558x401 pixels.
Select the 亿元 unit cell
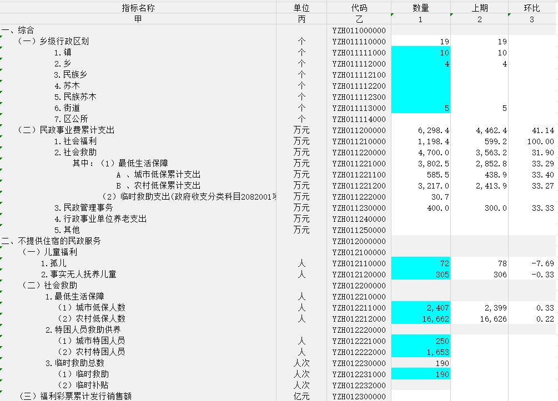pos(301,396)
